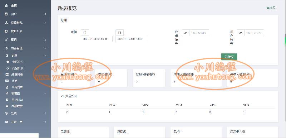Click the question mark icon beside 视频教程
Image resolution: width=286 pixels, height=138 pixels.
tap(7, 106)
